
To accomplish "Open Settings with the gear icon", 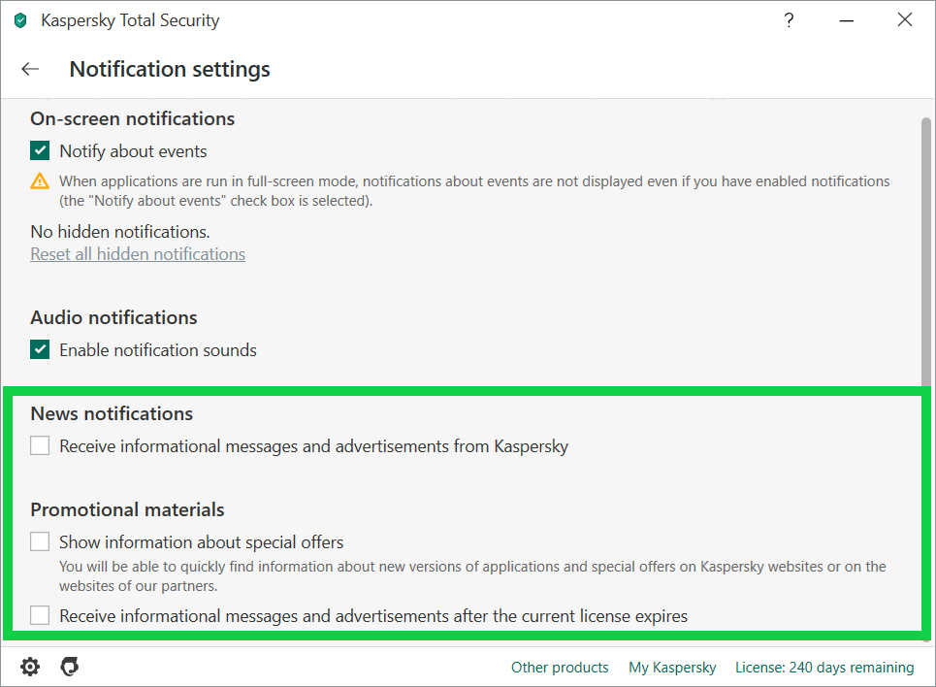I will [30, 667].
